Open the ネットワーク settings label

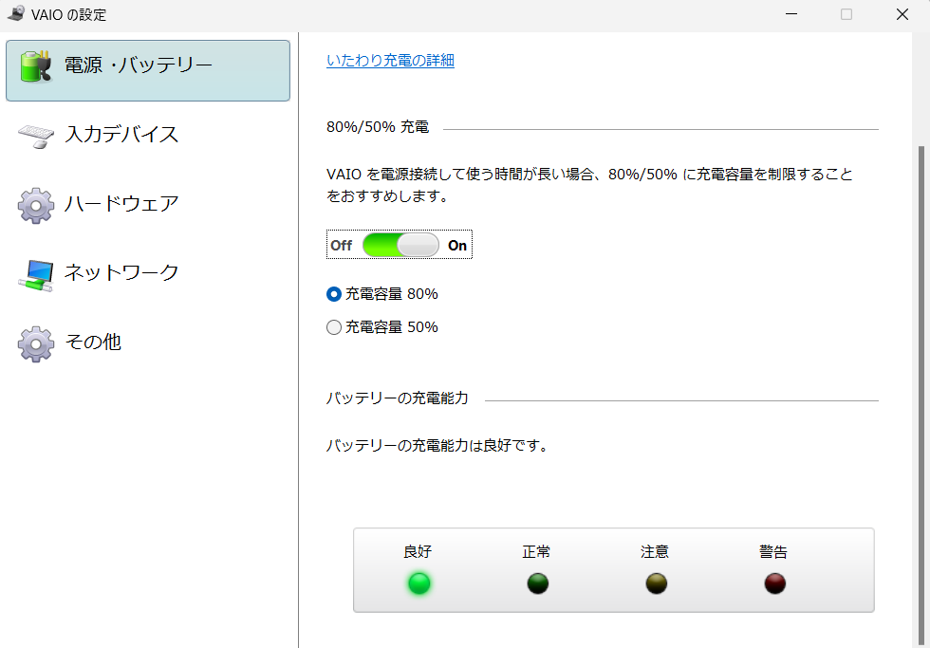point(121,272)
